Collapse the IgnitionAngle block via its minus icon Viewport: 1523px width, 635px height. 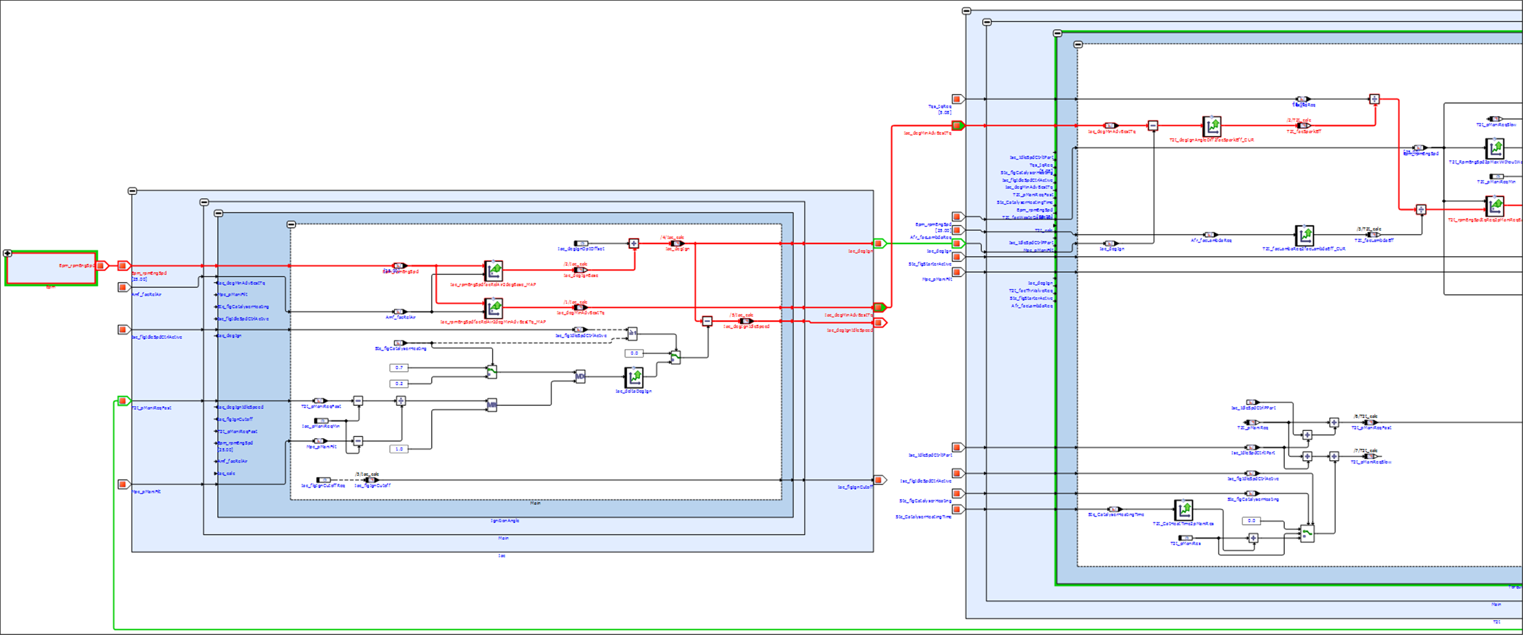(x=219, y=214)
